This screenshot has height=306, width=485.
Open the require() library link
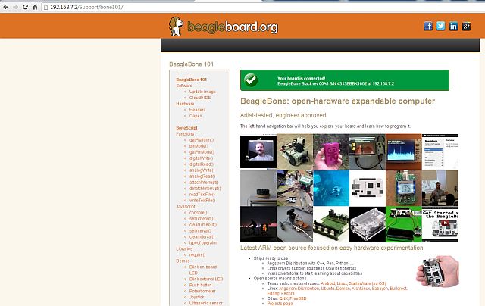pyautogui.click(x=197, y=255)
